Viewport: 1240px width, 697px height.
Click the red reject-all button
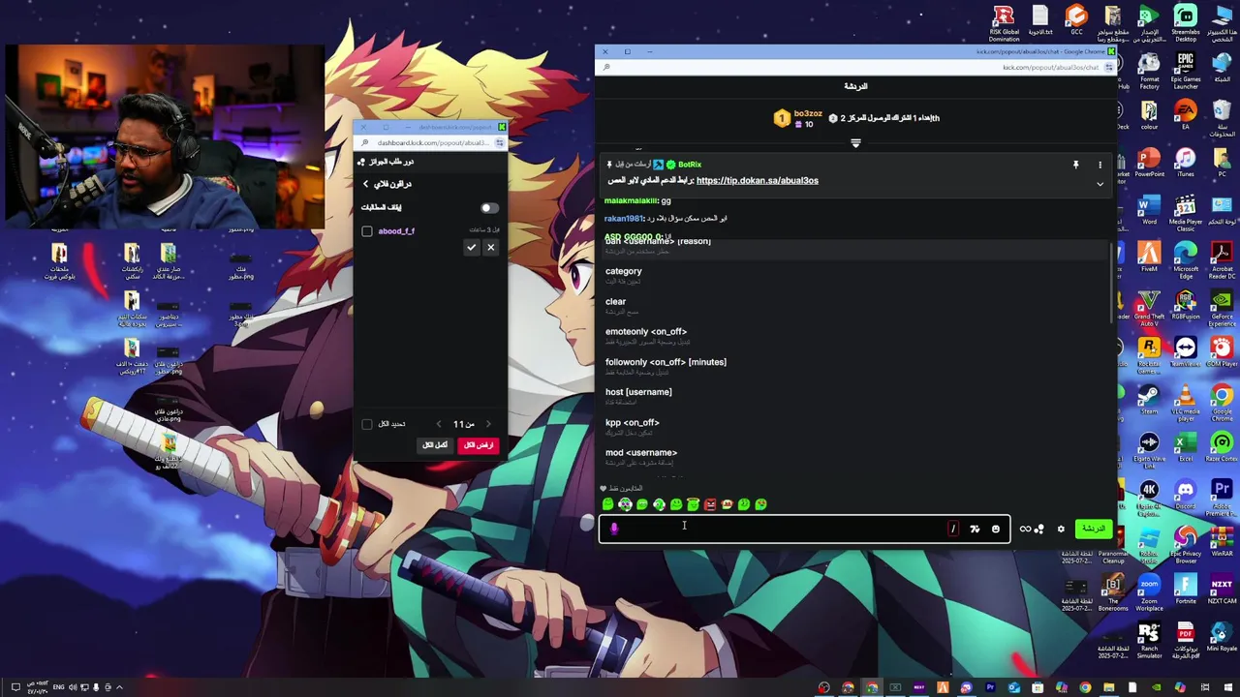(478, 445)
